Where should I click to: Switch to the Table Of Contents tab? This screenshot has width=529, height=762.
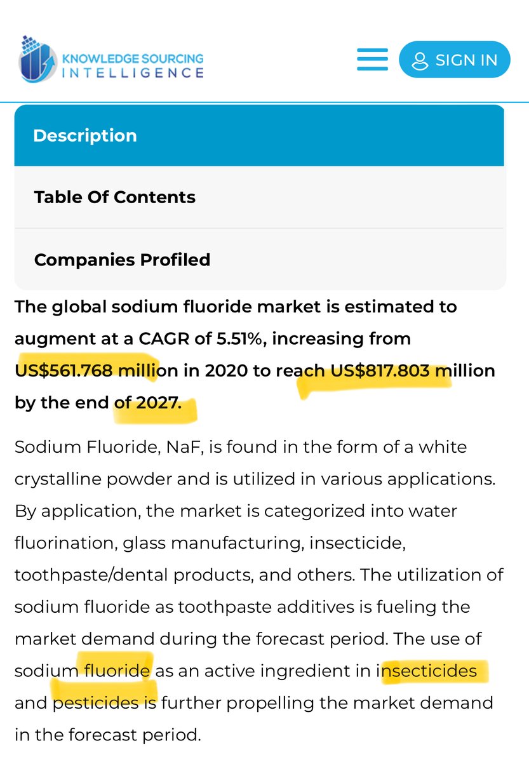click(x=114, y=197)
